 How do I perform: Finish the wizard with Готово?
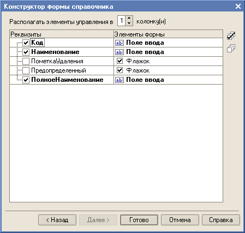(139, 220)
